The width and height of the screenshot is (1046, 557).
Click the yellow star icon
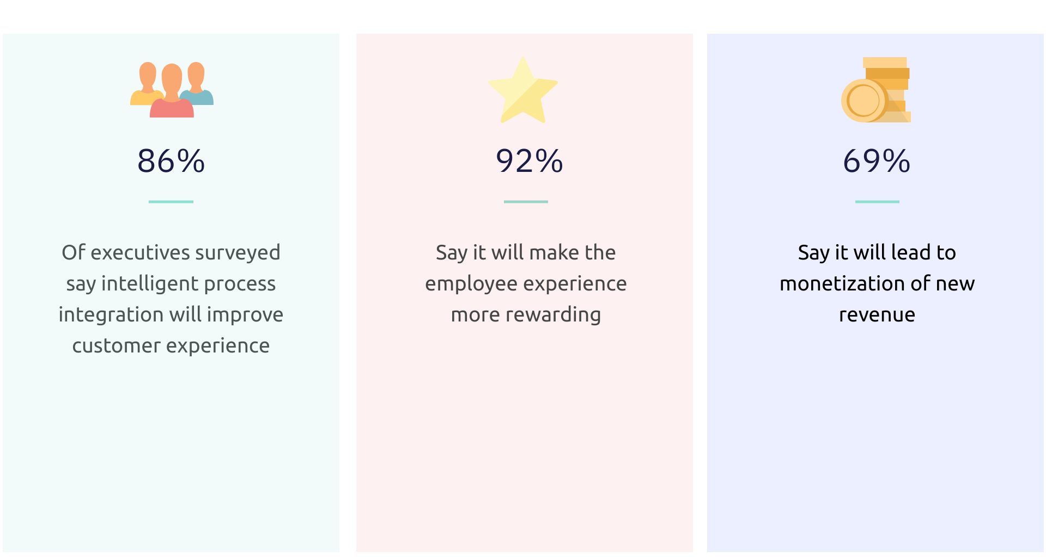523,91
